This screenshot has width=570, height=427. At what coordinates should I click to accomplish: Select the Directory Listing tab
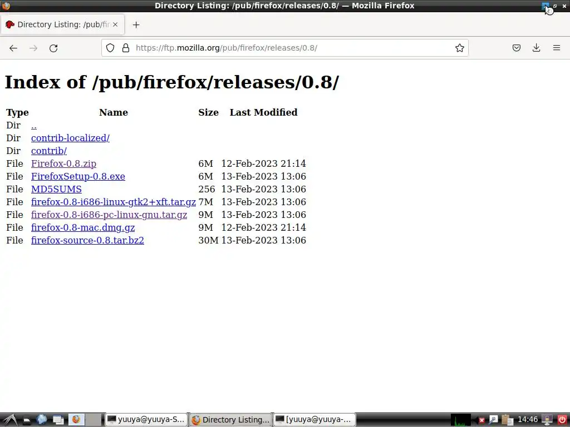pyautogui.click(x=62, y=24)
